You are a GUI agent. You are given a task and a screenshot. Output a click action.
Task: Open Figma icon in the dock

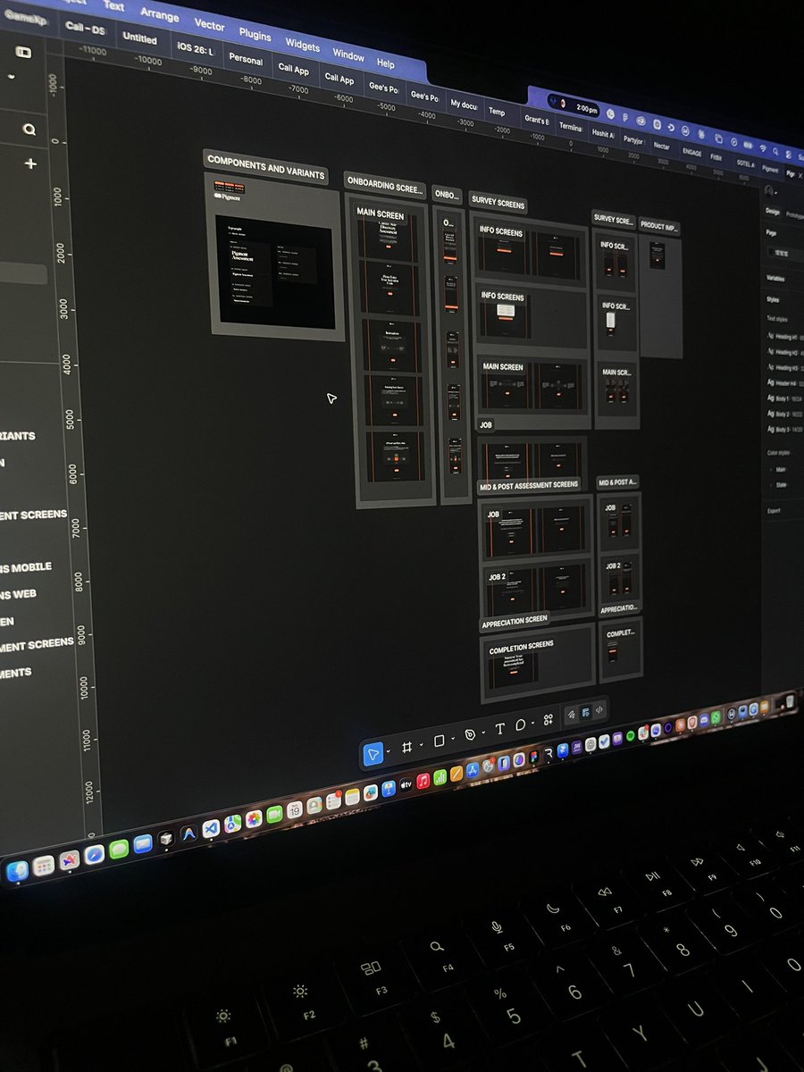point(534,756)
